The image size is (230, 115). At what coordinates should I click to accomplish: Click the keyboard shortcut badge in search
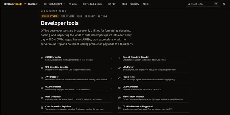pyautogui.click(x=216, y=4)
